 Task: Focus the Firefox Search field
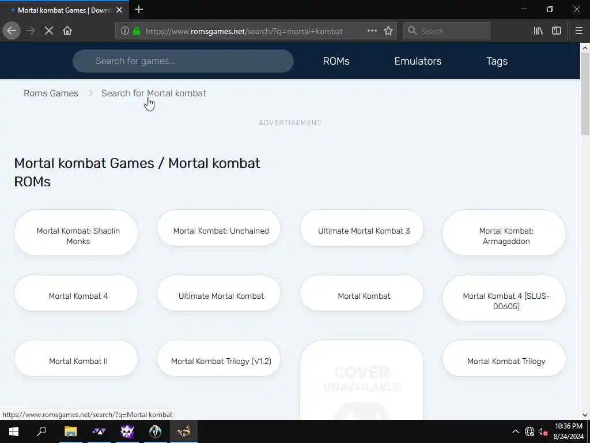(x=447, y=31)
